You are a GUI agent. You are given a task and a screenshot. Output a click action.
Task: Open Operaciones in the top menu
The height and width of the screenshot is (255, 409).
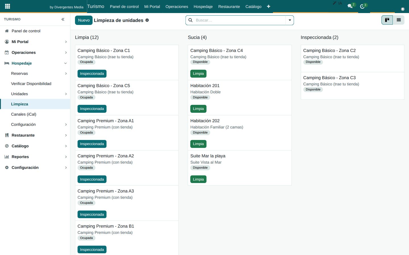[177, 7]
